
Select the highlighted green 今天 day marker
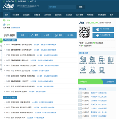(x=1, y=41)
